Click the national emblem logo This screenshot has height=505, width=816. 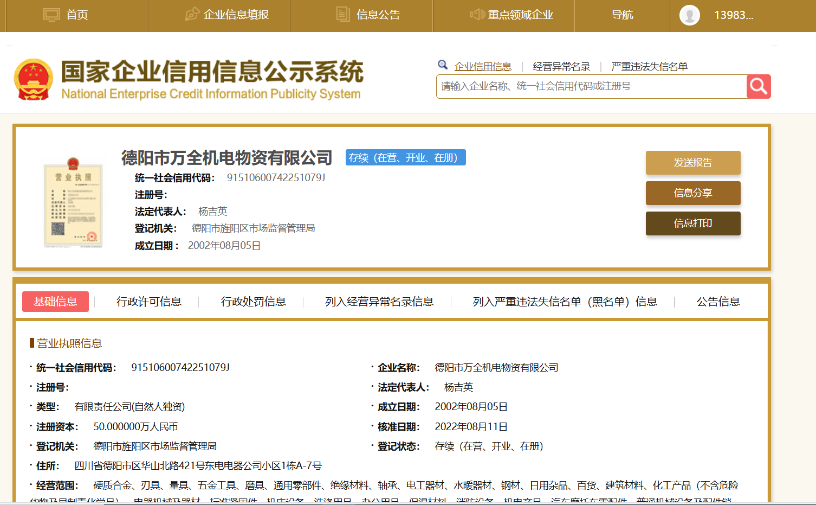[34, 80]
